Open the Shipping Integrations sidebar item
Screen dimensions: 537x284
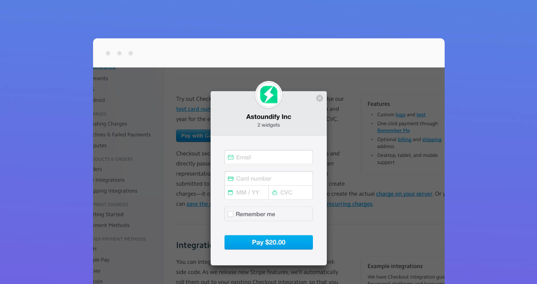pos(115,191)
